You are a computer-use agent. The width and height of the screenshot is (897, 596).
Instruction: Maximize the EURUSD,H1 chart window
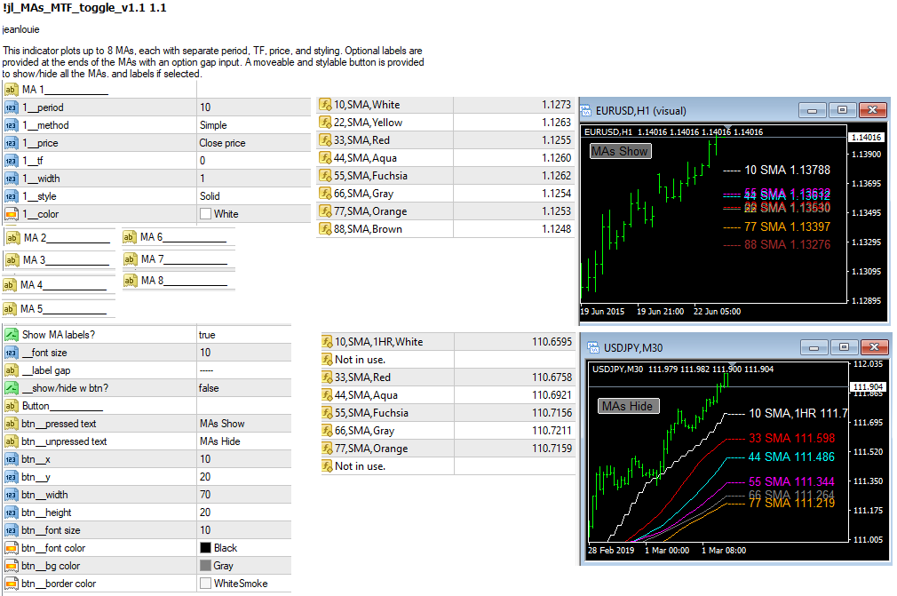(842, 110)
